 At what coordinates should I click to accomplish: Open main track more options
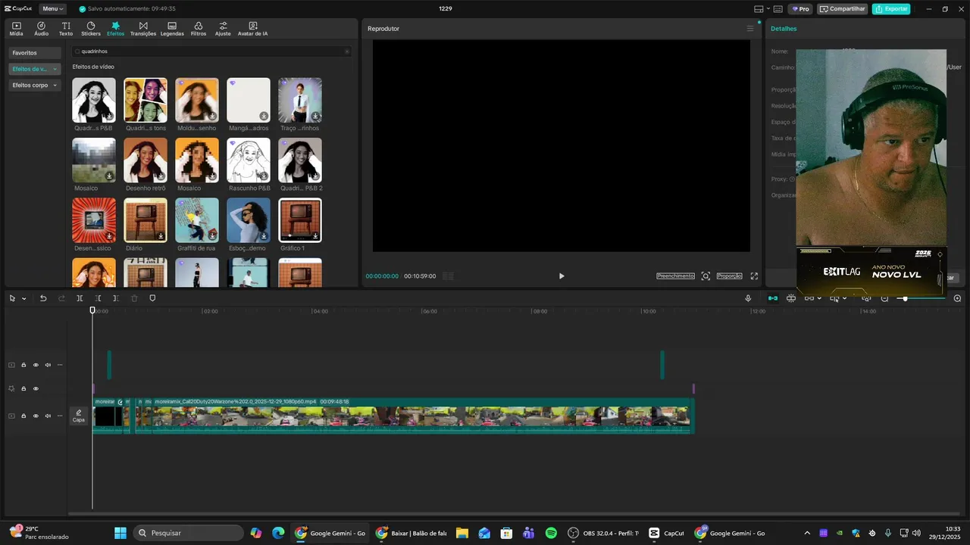60,416
